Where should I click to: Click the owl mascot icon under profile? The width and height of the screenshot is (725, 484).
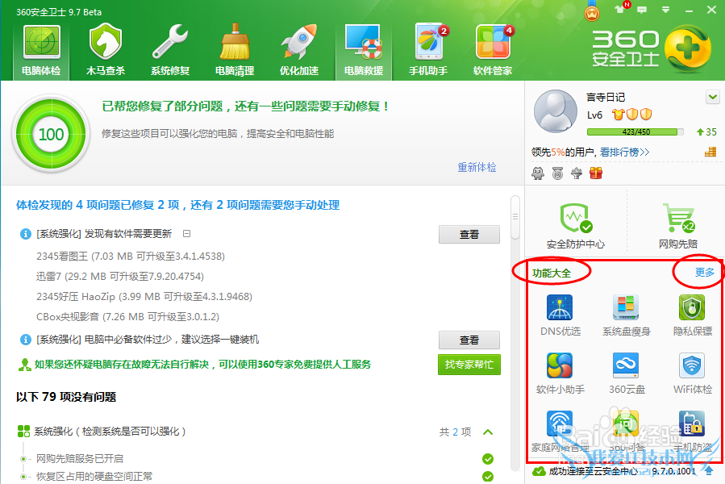point(538,173)
